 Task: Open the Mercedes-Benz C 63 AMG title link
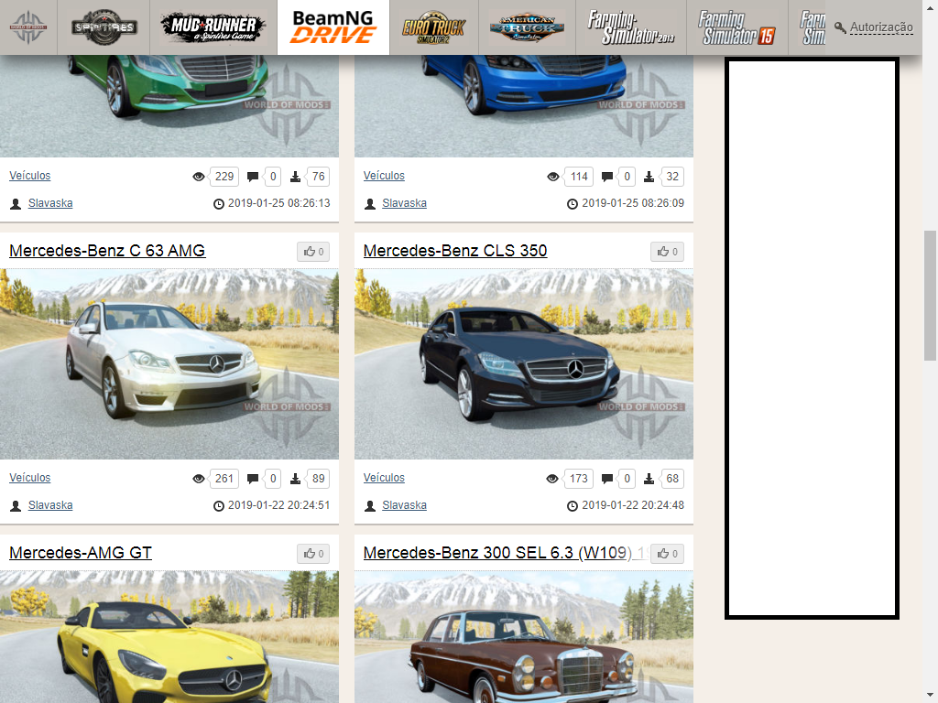(x=107, y=251)
